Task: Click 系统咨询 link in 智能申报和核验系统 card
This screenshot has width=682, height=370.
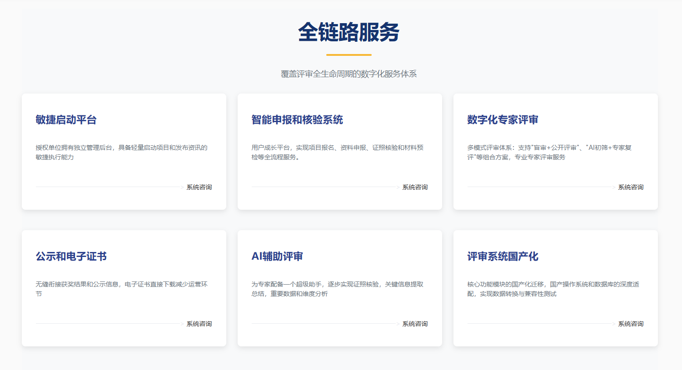Action: pyautogui.click(x=415, y=187)
